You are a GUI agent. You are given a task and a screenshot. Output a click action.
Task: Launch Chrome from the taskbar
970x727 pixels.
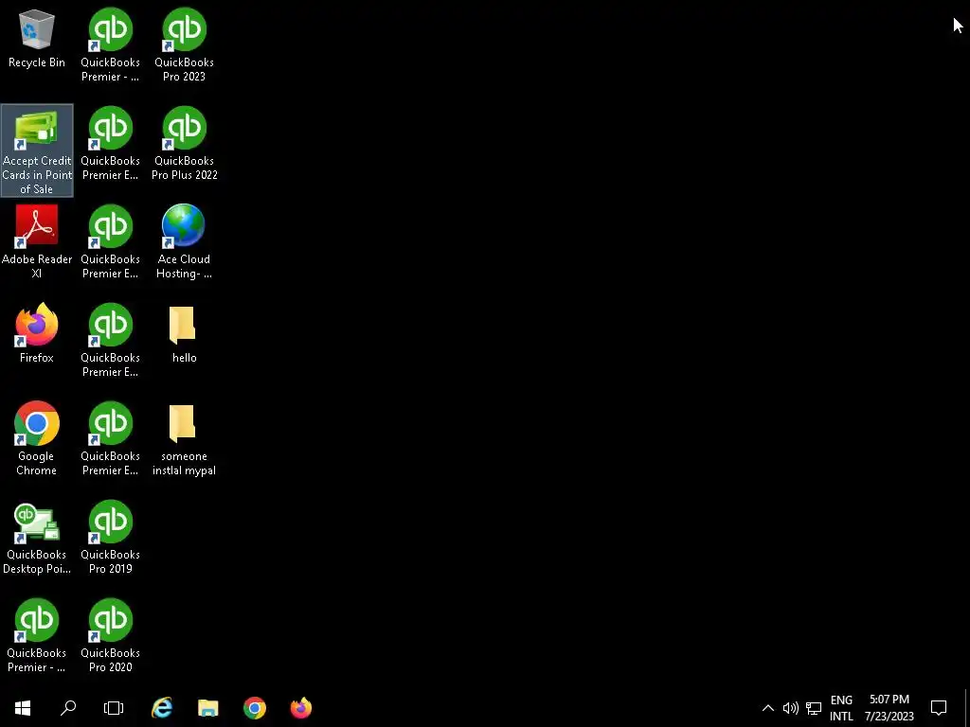pyautogui.click(x=255, y=708)
